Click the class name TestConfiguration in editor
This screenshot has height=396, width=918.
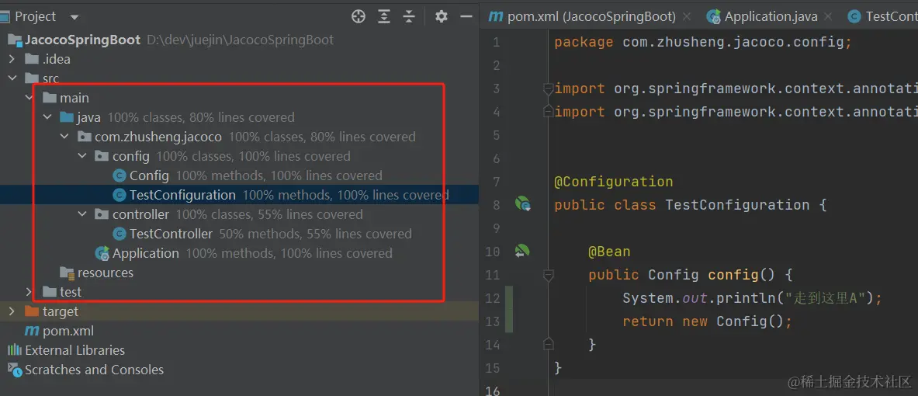point(737,205)
